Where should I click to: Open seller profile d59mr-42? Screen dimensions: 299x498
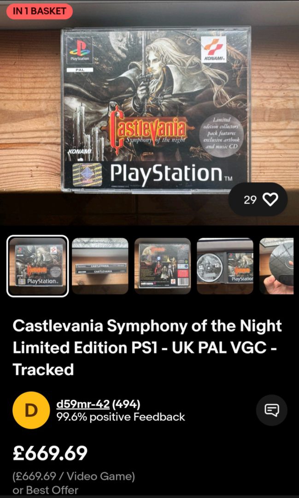pyautogui.click(x=83, y=404)
